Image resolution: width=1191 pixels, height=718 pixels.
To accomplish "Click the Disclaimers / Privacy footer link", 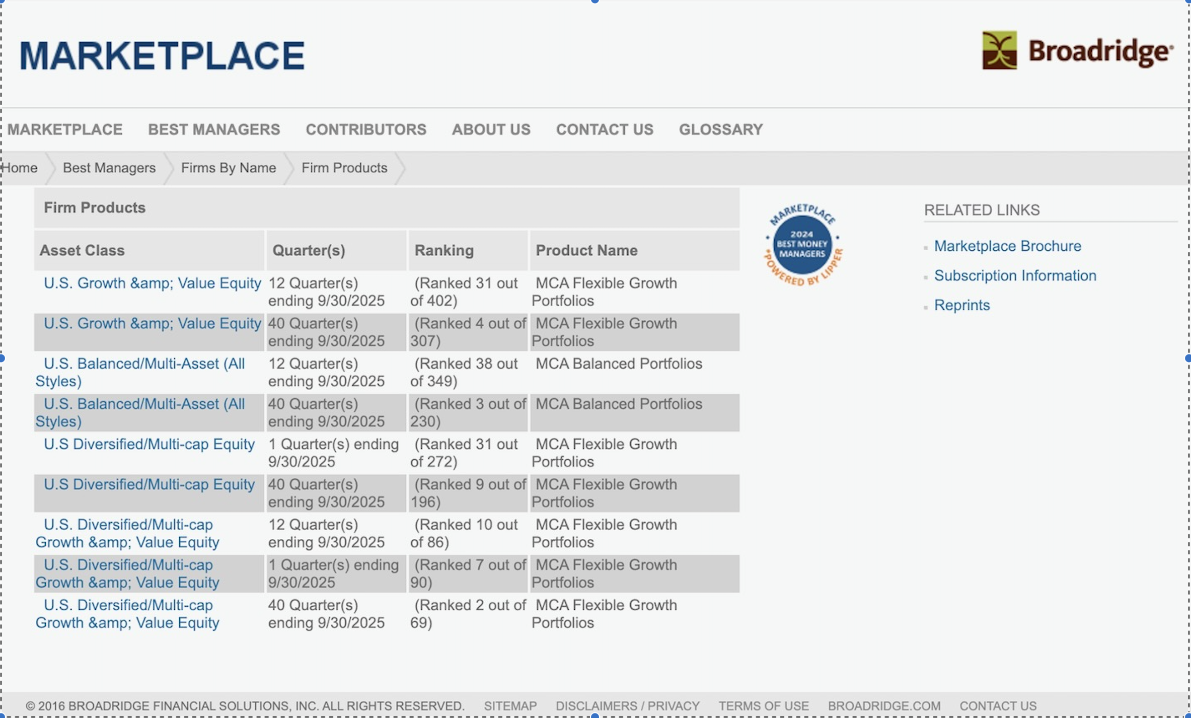I will coord(627,706).
